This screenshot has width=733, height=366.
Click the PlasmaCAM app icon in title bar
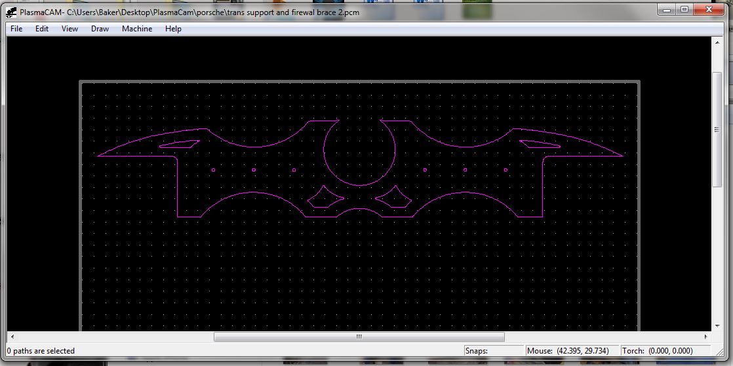[11, 11]
